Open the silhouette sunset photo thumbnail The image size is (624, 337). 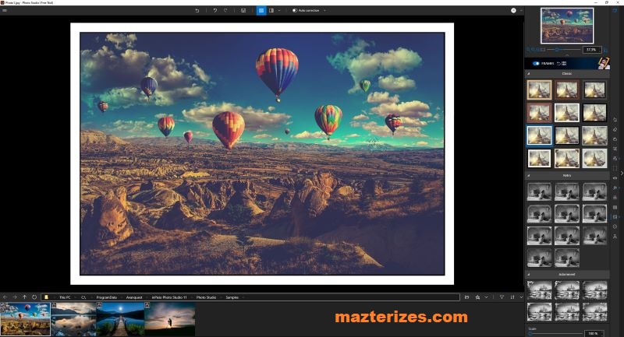coord(169,319)
